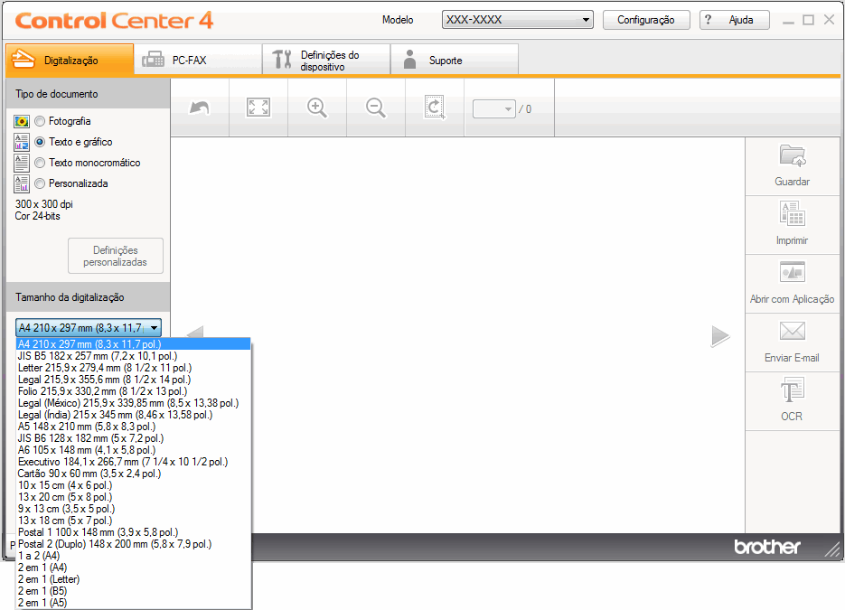Select the Personalizada radio button
Screen dimensions: 845x610
(x=40, y=183)
